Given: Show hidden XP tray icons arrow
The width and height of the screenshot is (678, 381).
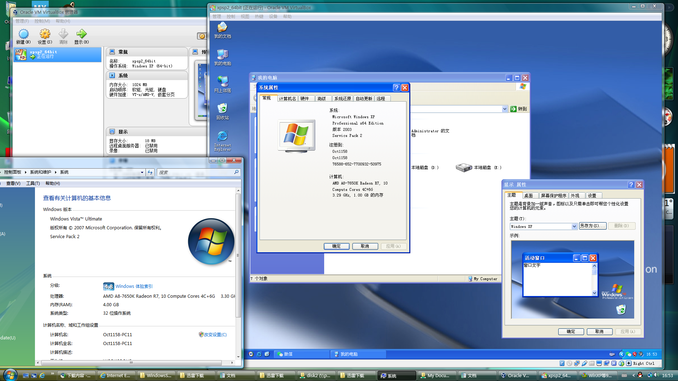Looking at the screenshot, I should [621, 354].
